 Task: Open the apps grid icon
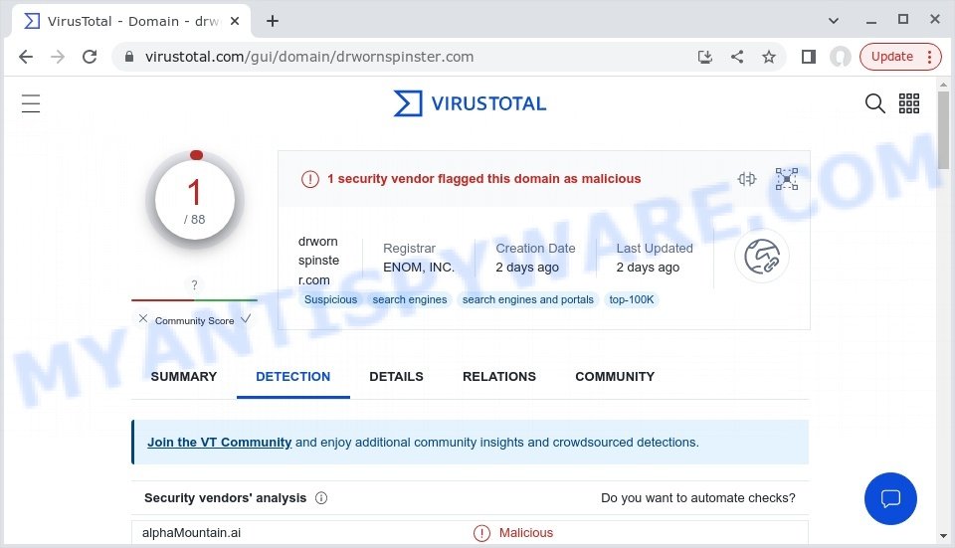908,103
